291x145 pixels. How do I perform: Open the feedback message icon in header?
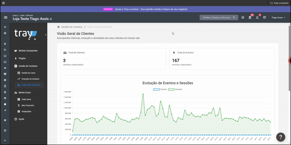(x=264, y=17)
